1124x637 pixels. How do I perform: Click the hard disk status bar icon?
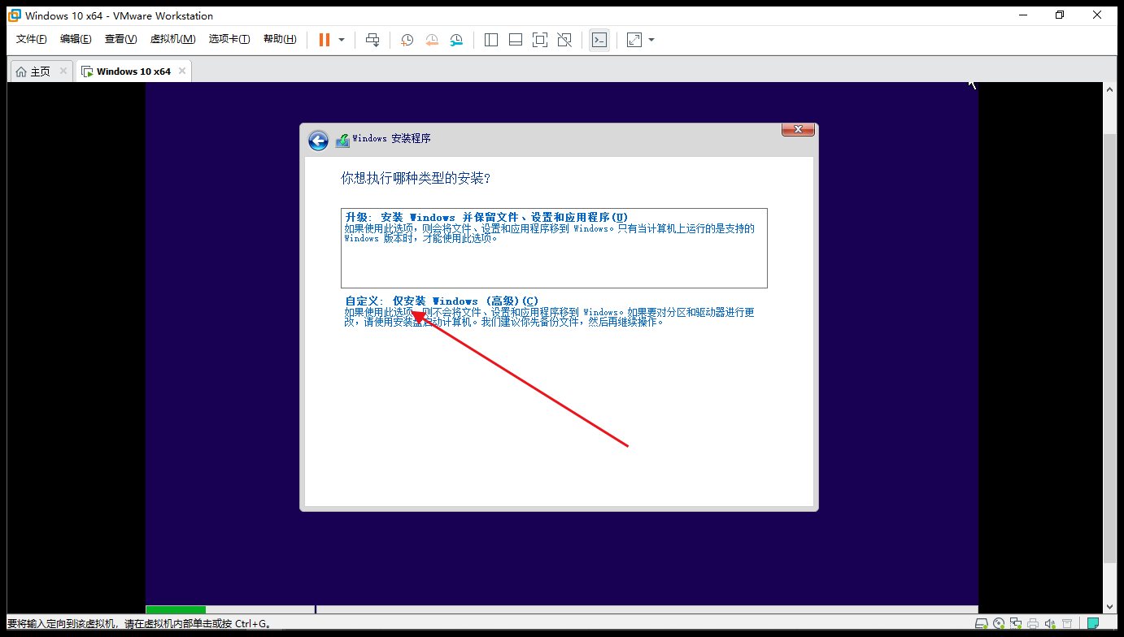coord(982,624)
